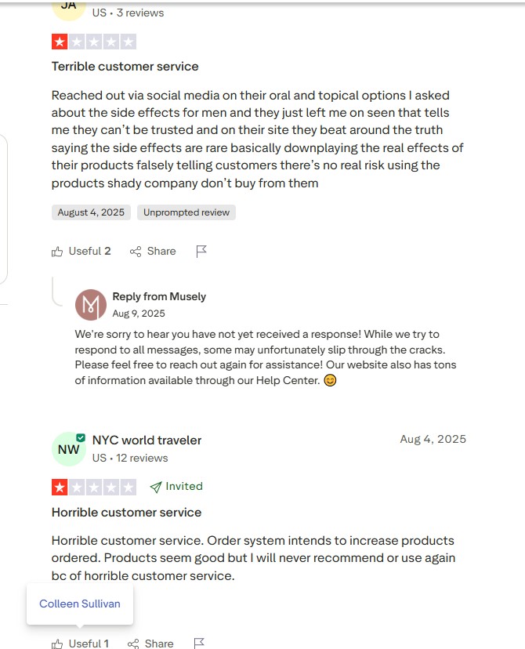Flag the Terrible customer service review
This screenshot has height=649, width=525.
(201, 251)
